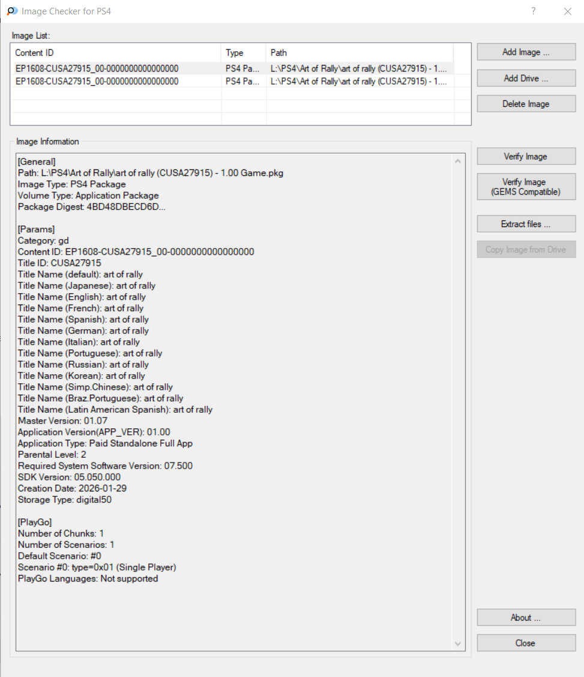Click the Type column header
The image size is (584, 677).
(x=243, y=53)
